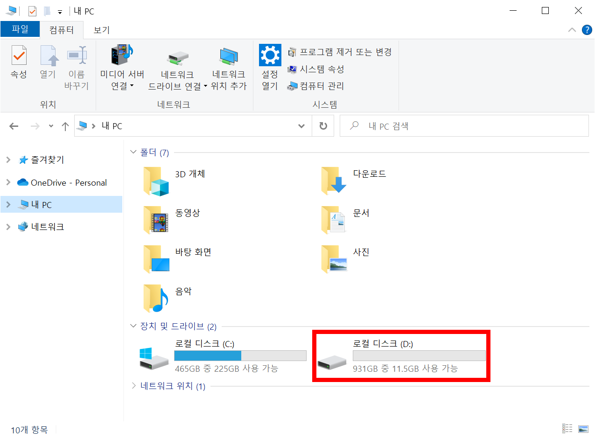Select the 바탕 화면 folder icon
Screen dimensions: 595x438
point(156,259)
